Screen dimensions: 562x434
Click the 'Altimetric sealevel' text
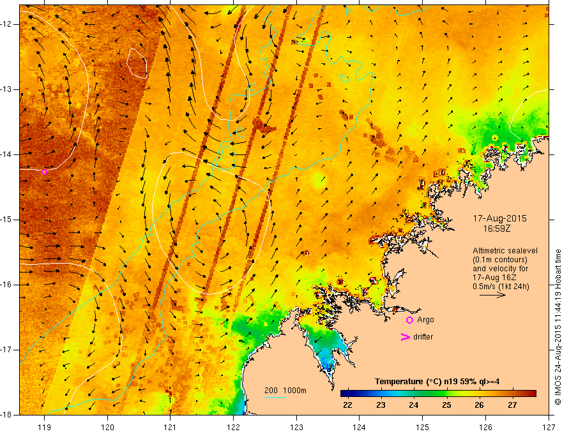point(505,251)
